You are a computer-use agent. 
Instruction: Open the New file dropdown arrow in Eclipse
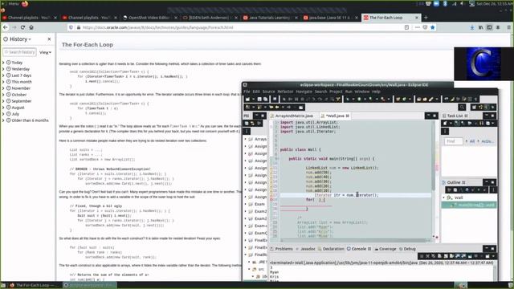click(x=254, y=99)
